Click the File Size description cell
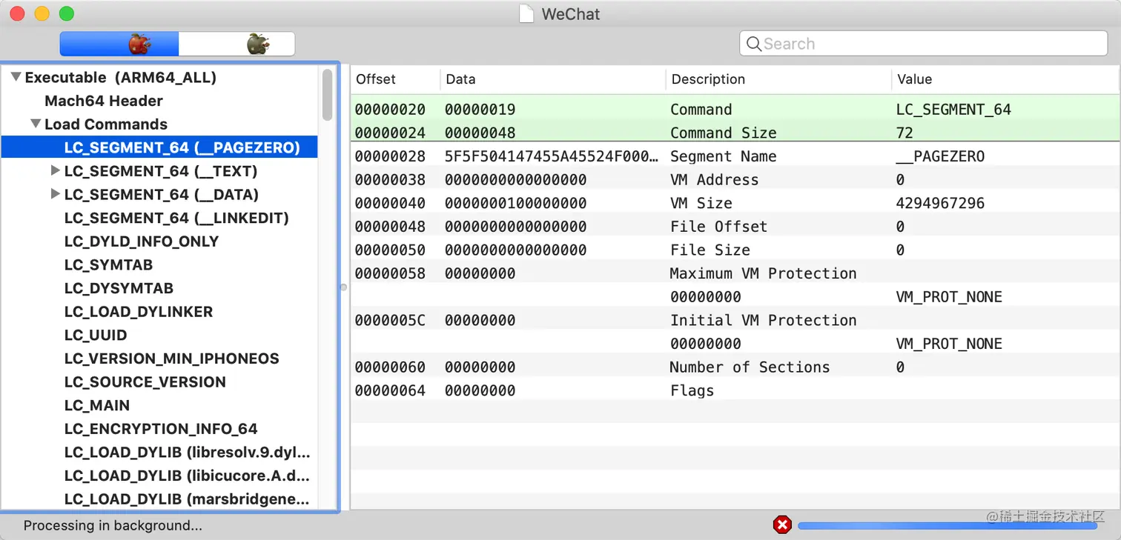This screenshot has width=1121, height=540. coord(710,250)
